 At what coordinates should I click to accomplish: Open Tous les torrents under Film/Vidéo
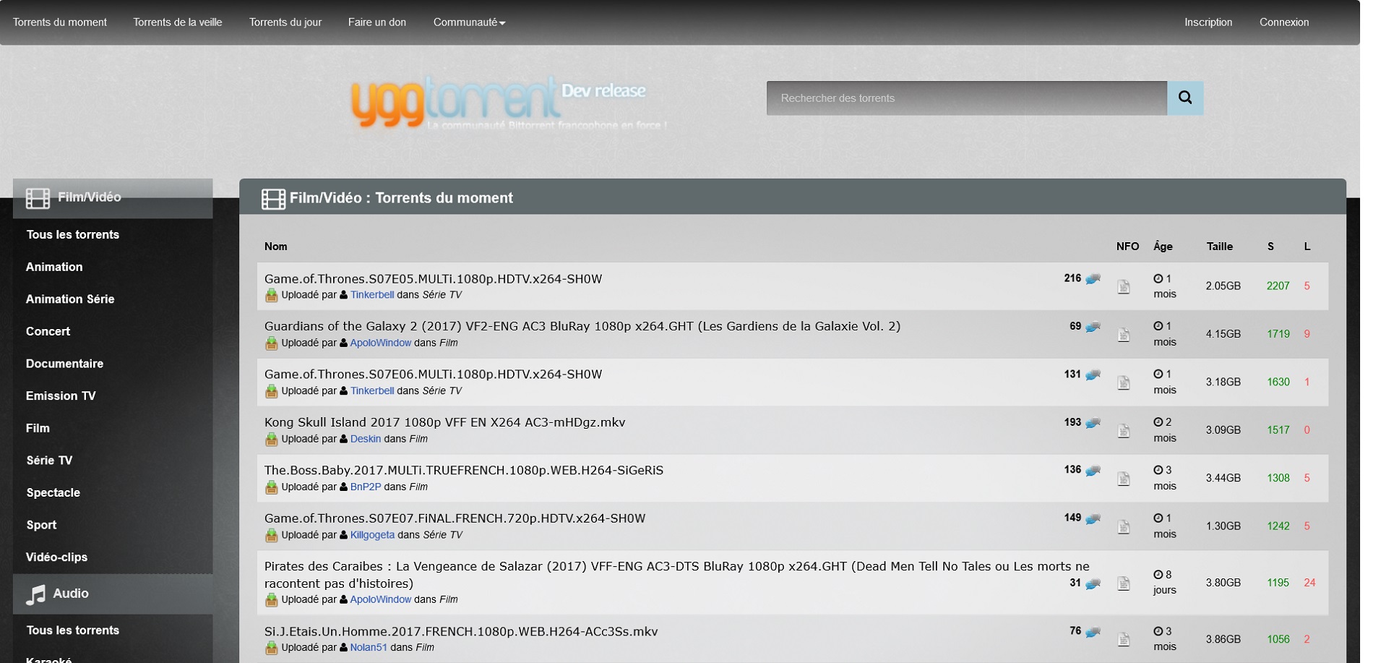tap(73, 235)
